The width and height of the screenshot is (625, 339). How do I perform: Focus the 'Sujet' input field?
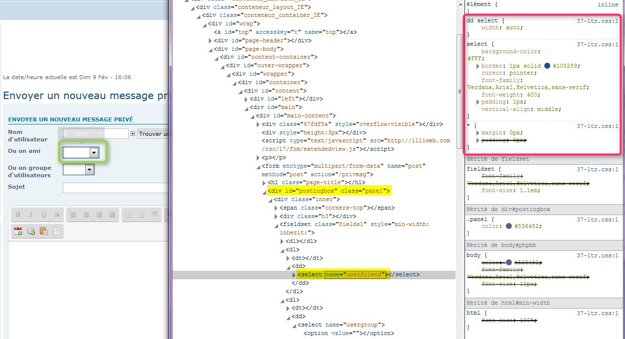(116, 188)
